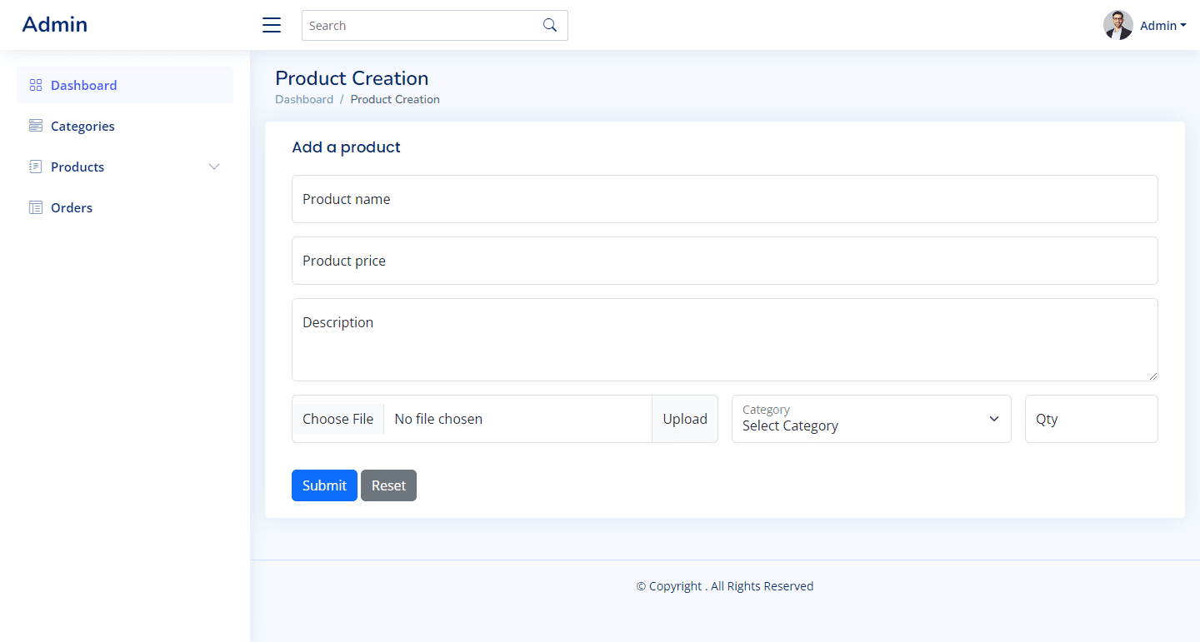Focus the Description text area
The height and width of the screenshot is (642, 1200).
tap(725, 340)
